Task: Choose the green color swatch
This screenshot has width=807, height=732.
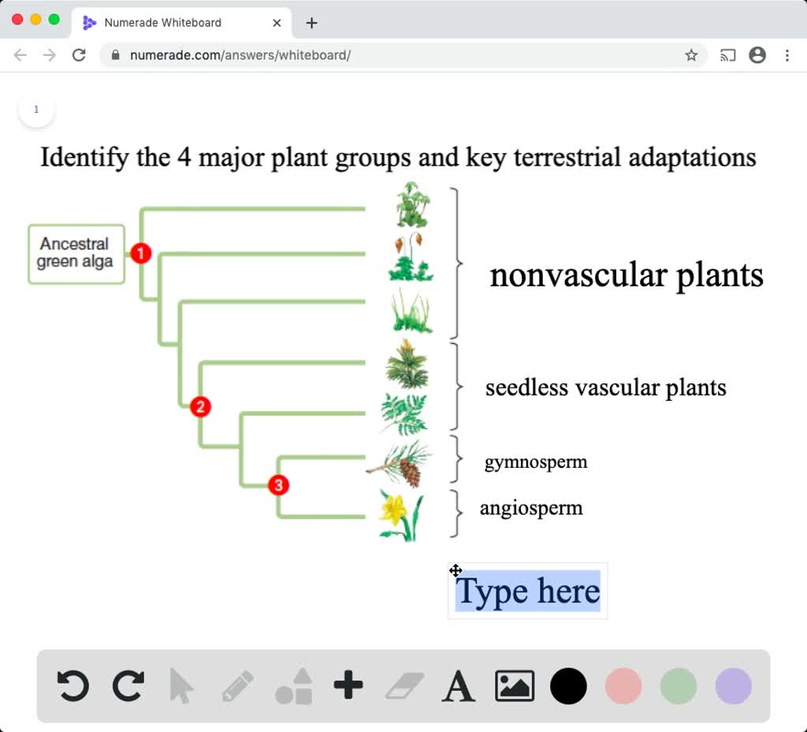Action: click(x=679, y=685)
